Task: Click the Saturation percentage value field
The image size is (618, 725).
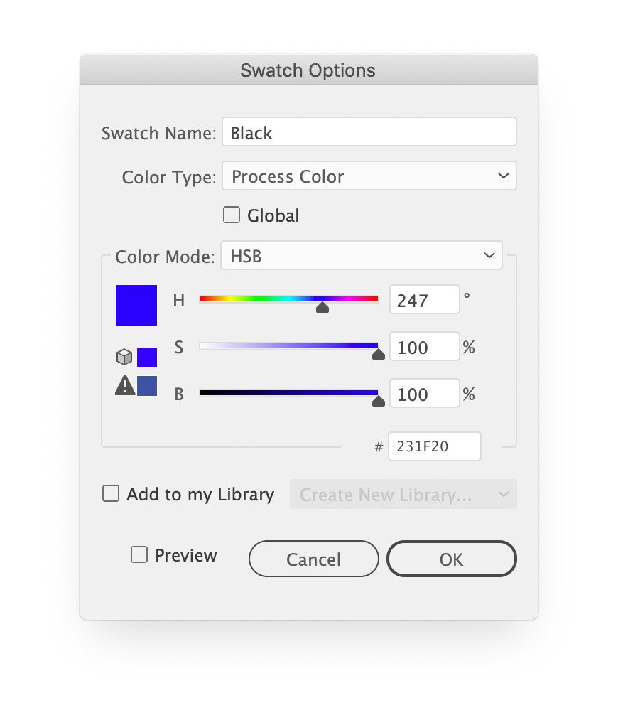Action: tap(424, 348)
